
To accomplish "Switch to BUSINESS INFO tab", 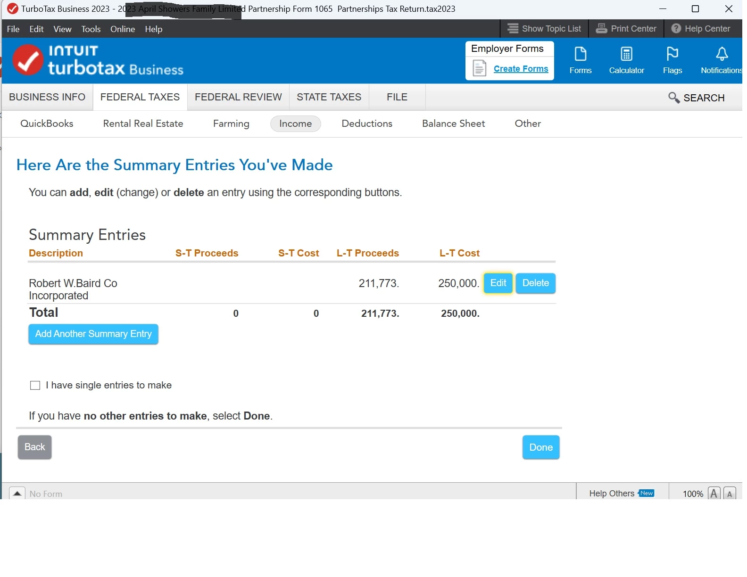I will (47, 97).
